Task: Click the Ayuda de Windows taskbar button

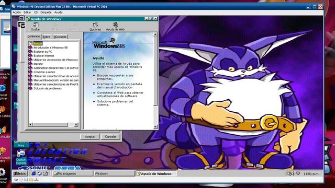Action: tap(156, 174)
